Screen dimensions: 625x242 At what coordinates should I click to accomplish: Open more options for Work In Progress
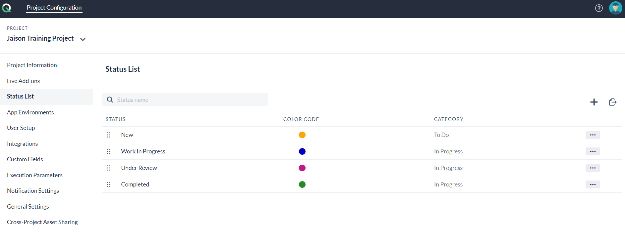click(593, 151)
